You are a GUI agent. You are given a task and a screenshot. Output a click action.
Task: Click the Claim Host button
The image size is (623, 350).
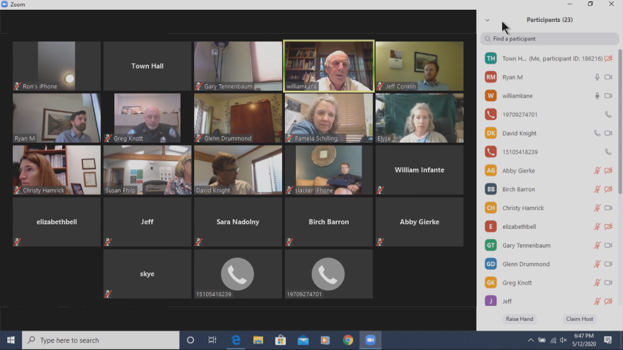[580, 319]
